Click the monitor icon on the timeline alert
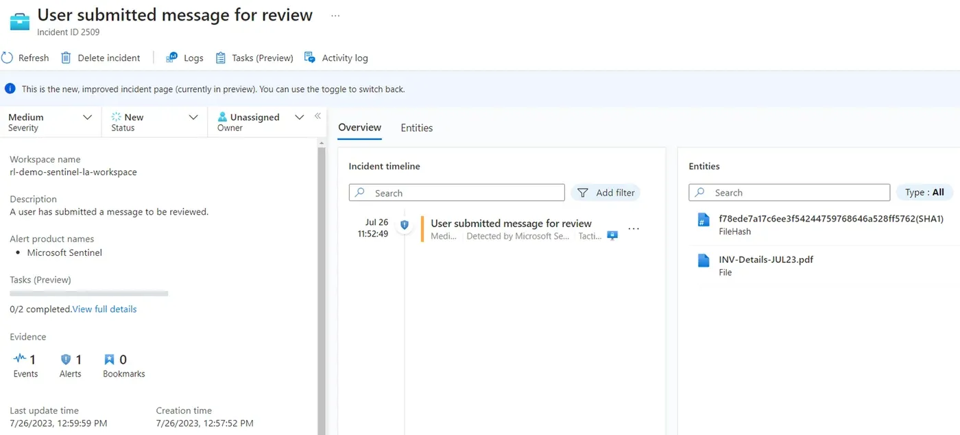Screen dimensions: 960x435 (612, 236)
